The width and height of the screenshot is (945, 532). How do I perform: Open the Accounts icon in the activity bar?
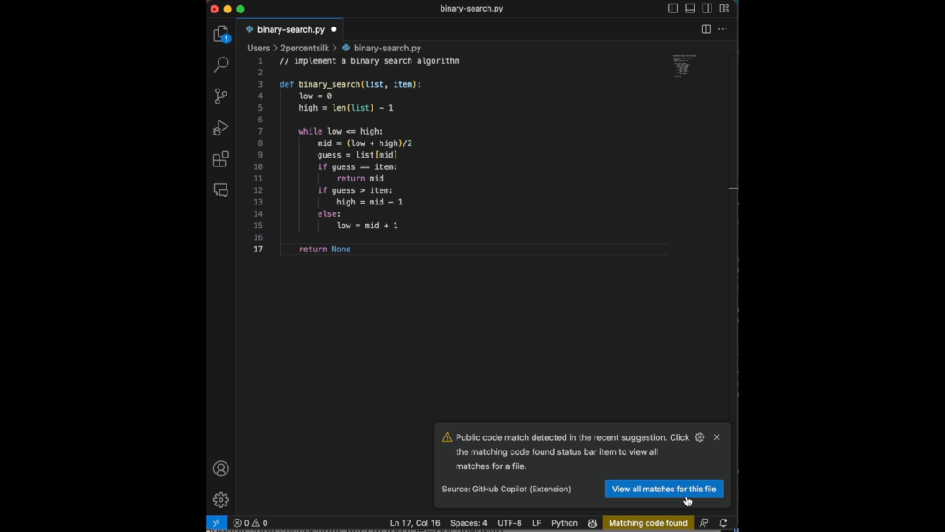[x=220, y=468]
